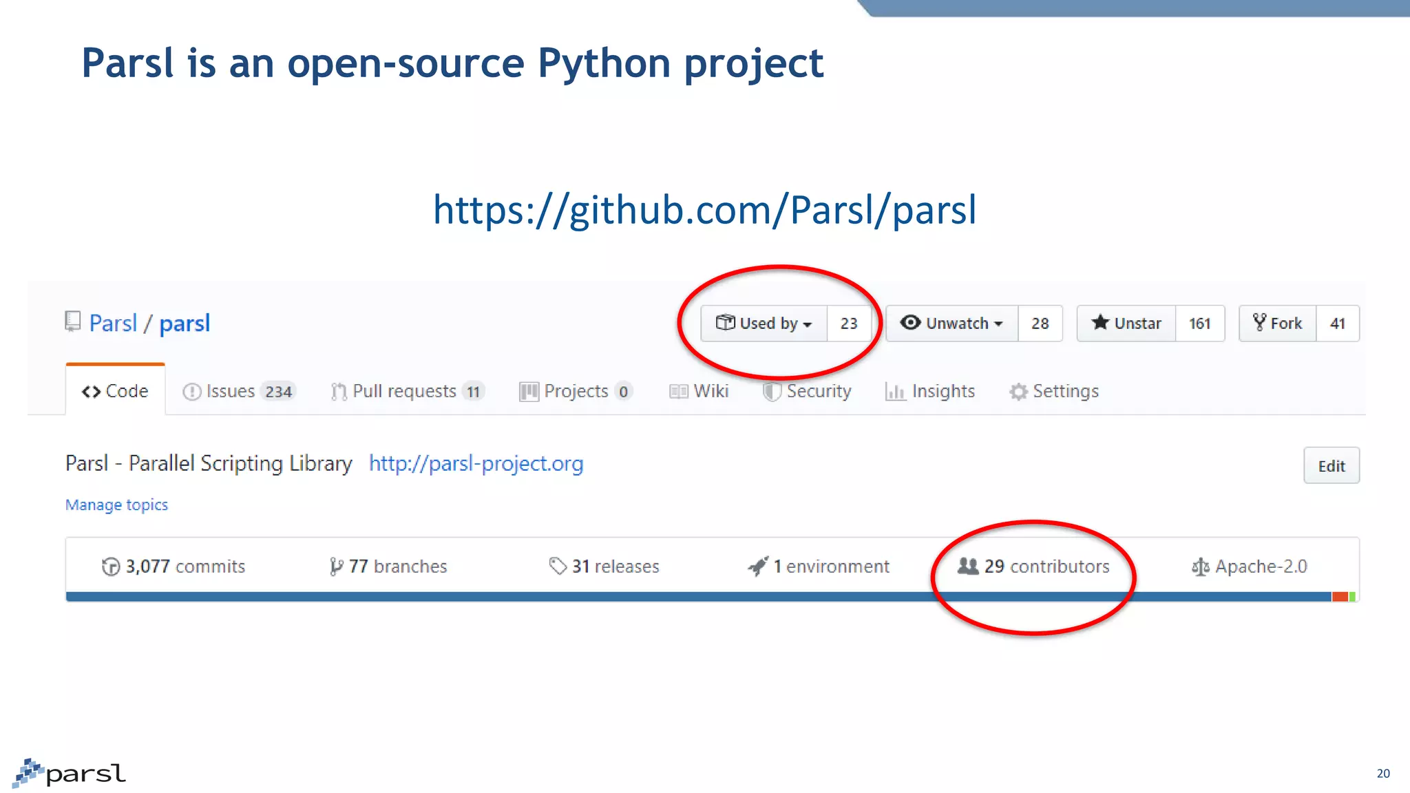Open the Projects tab
Image resolution: width=1410 pixels, height=793 pixels.
click(x=576, y=391)
